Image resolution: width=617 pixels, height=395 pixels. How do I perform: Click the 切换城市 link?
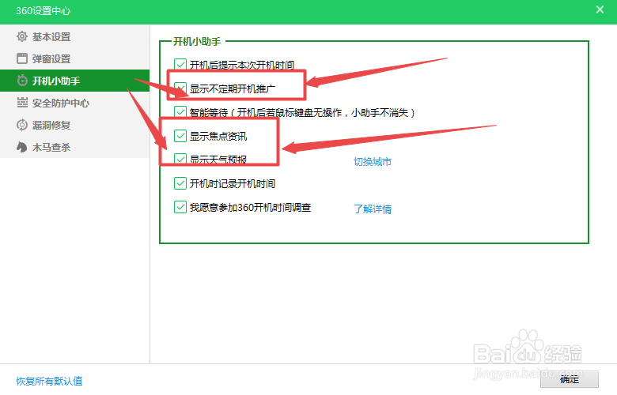pos(373,161)
